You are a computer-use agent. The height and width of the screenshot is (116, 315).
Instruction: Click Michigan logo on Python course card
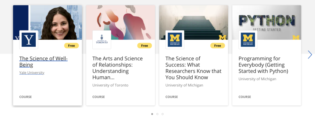248,40
